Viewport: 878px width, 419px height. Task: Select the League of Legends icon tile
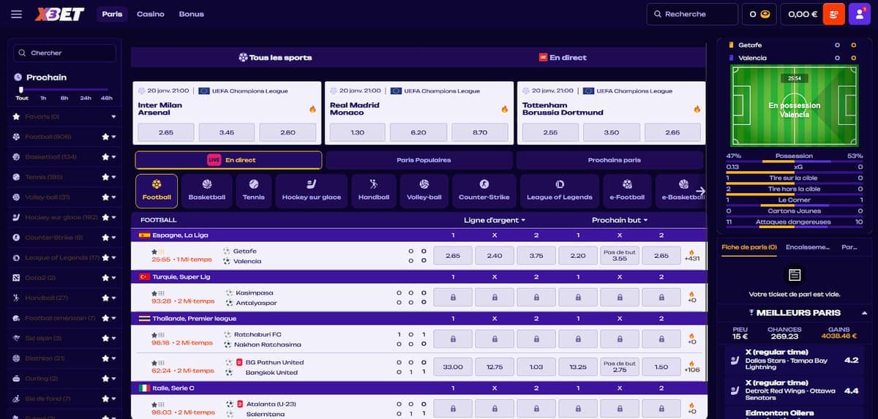coord(560,190)
